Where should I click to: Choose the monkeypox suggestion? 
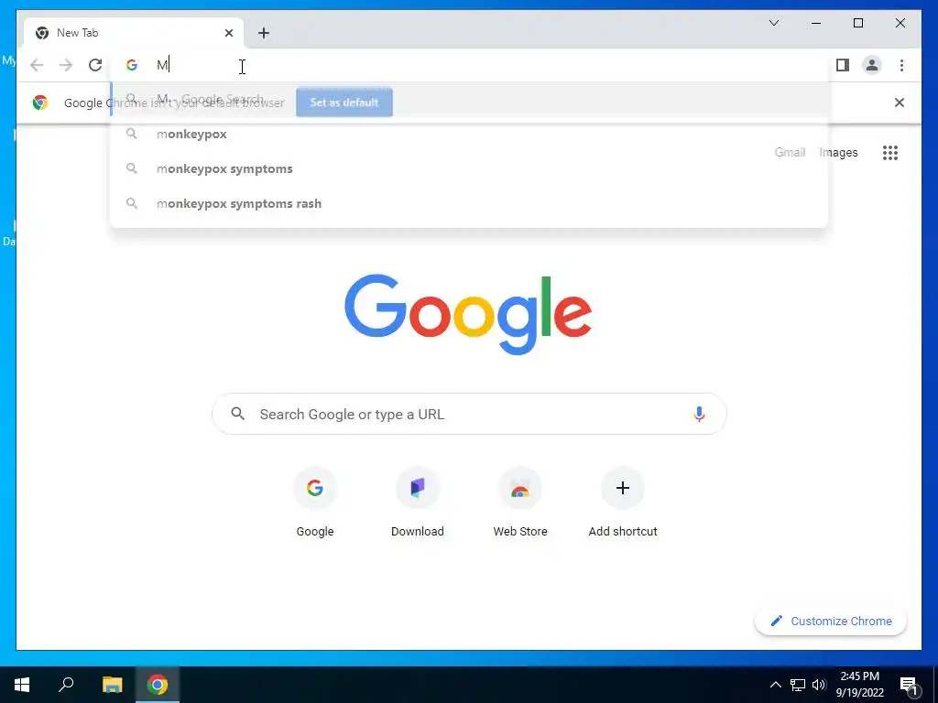click(470, 134)
